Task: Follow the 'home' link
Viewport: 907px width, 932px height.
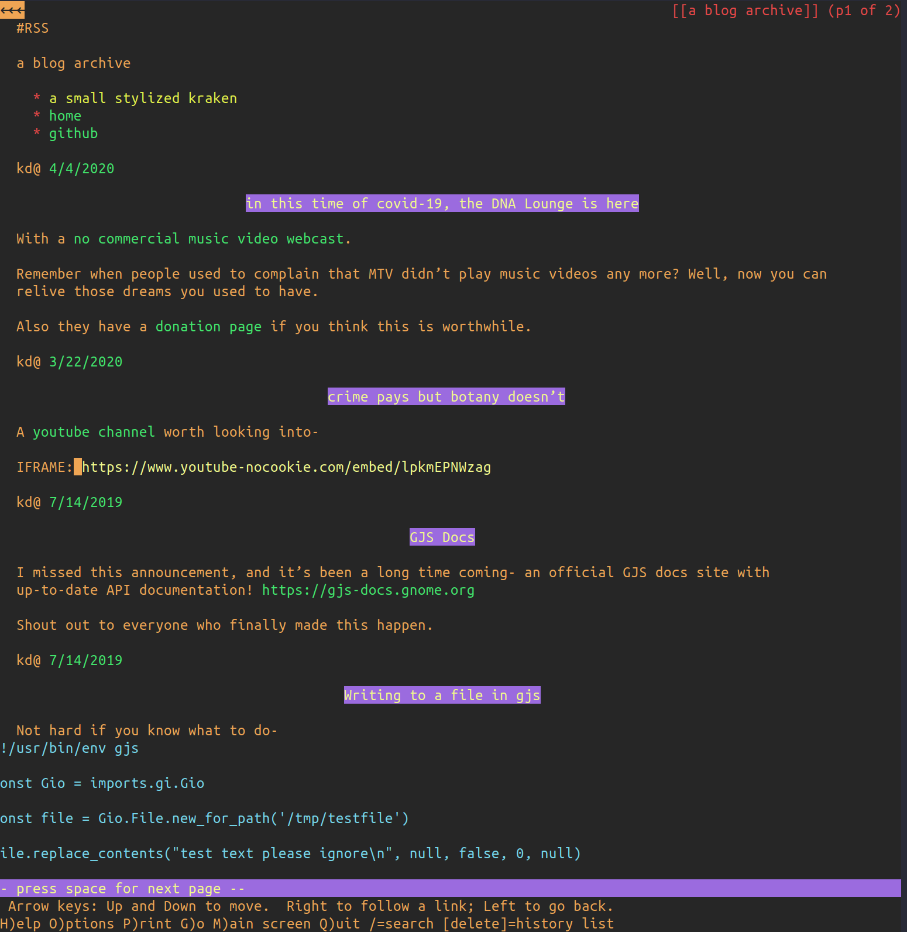Action: (65, 116)
